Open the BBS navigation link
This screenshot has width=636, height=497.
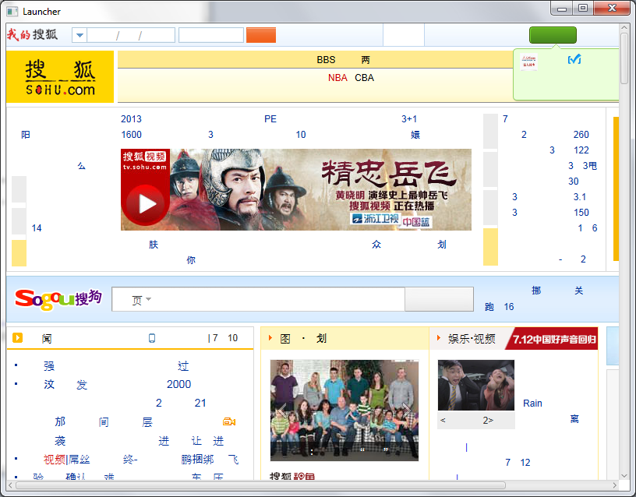326,60
